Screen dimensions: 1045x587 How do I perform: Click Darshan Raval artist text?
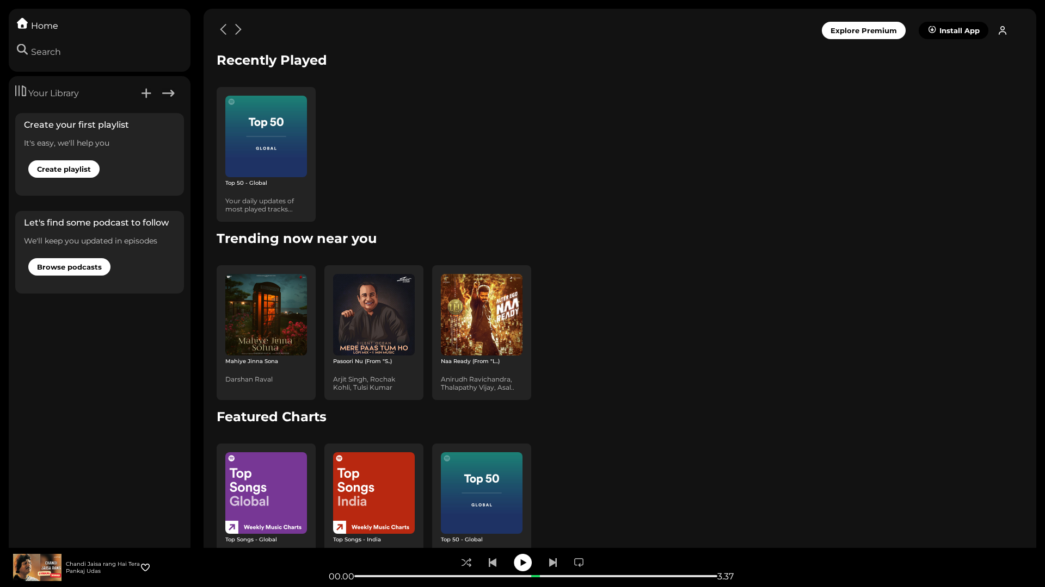tap(249, 379)
